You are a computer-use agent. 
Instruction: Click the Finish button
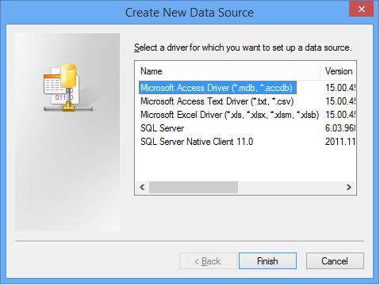[x=267, y=261]
